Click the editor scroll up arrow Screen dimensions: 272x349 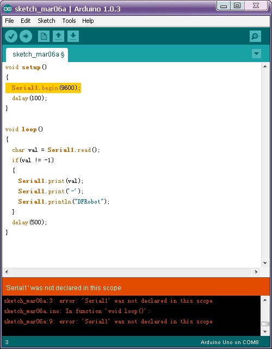265,66
